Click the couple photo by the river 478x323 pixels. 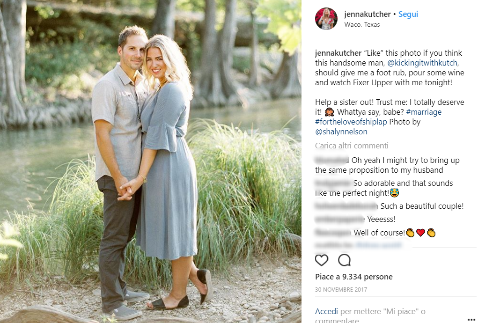point(151,161)
